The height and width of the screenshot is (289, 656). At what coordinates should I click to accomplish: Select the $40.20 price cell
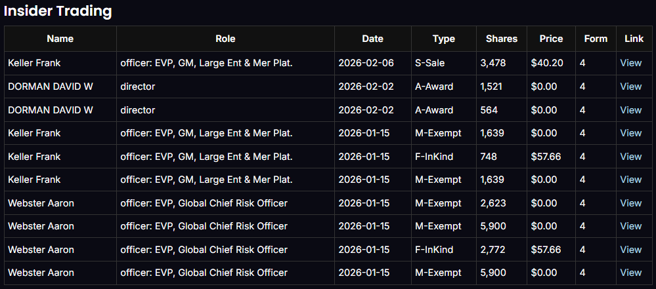(x=547, y=63)
